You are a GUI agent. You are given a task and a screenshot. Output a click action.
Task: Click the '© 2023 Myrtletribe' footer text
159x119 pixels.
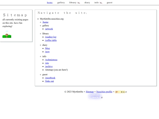(74, 92)
